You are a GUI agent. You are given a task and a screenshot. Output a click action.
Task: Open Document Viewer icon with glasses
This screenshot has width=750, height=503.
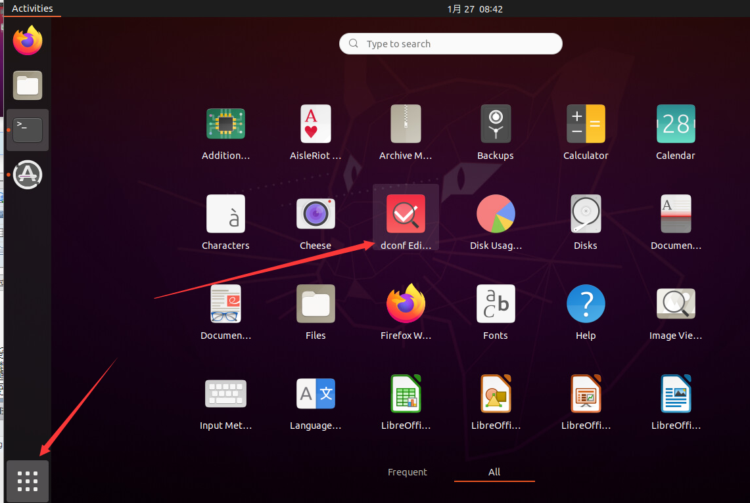(225, 303)
